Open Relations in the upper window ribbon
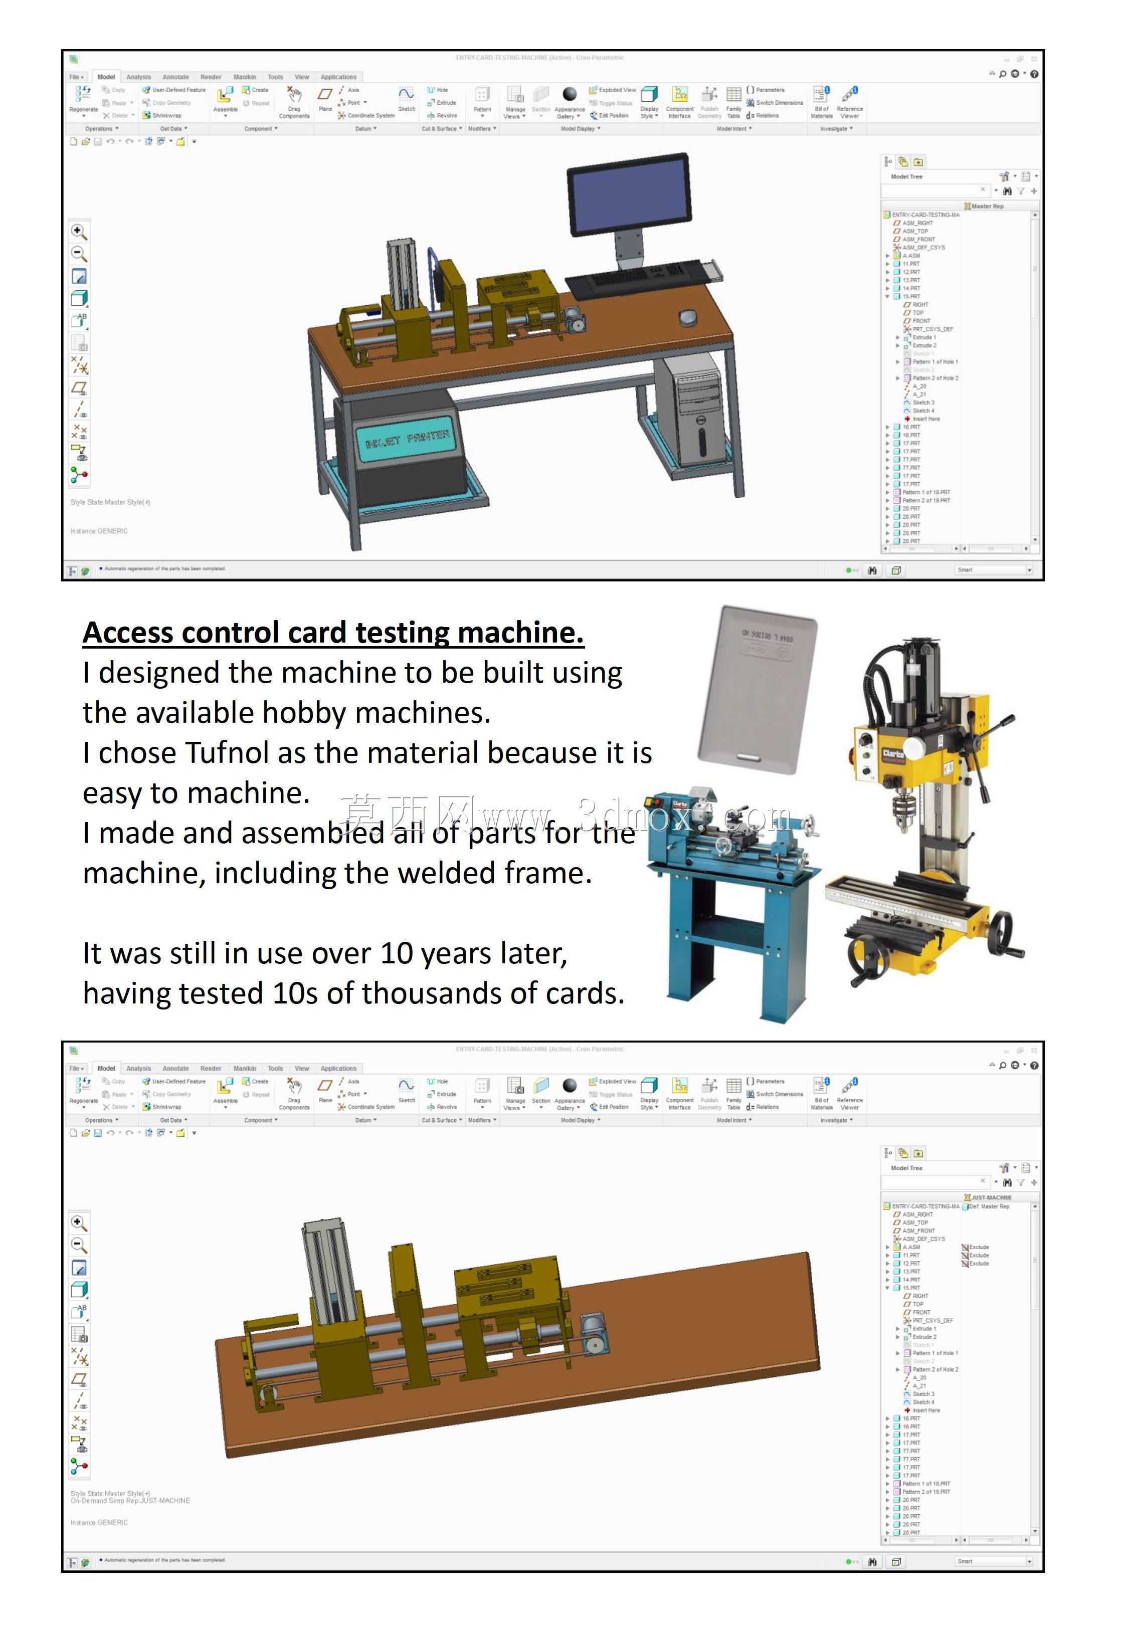1128x1629 pixels. click(x=762, y=115)
